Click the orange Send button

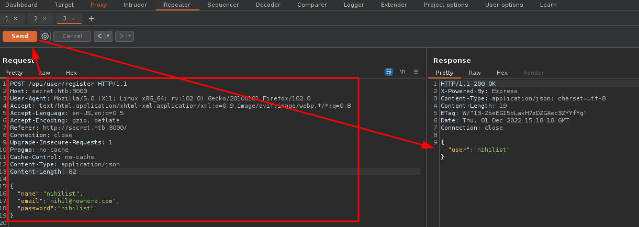point(20,36)
